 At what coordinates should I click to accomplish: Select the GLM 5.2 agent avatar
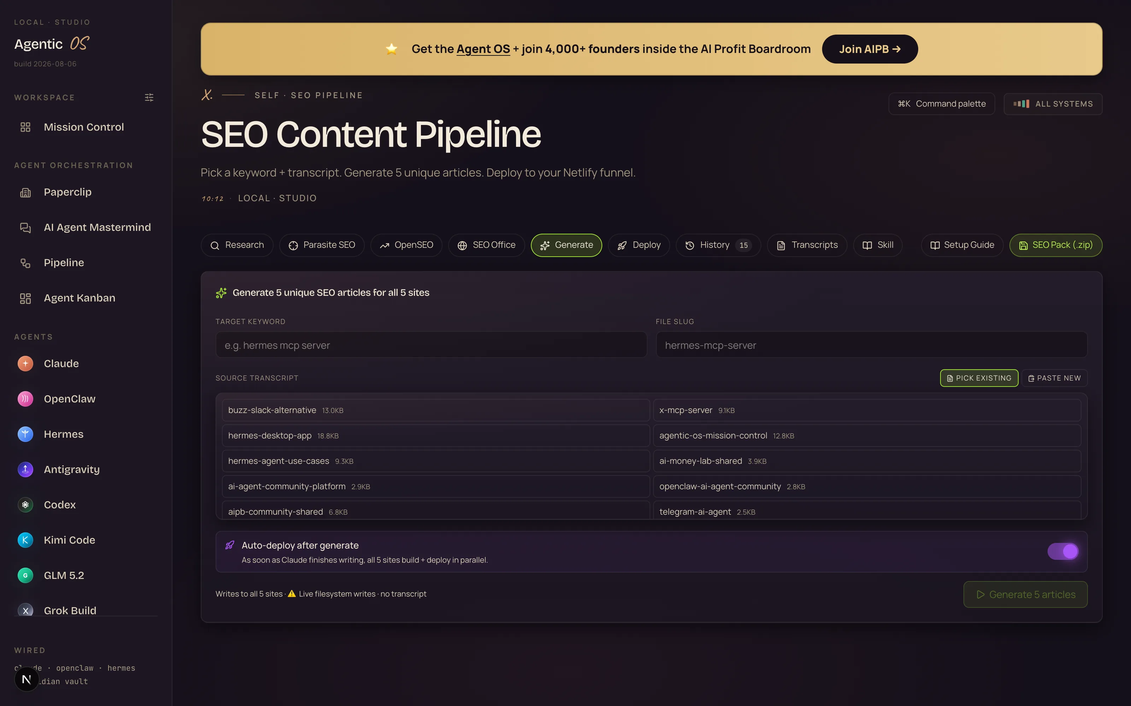pos(25,575)
